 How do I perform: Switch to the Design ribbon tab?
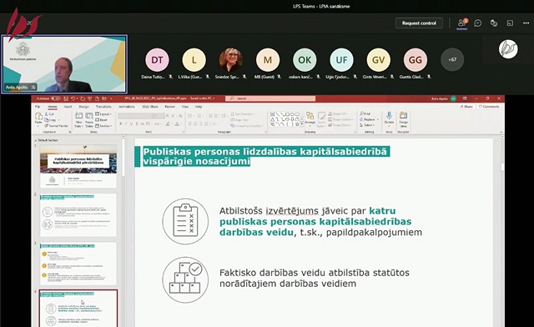(x=83, y=107)
